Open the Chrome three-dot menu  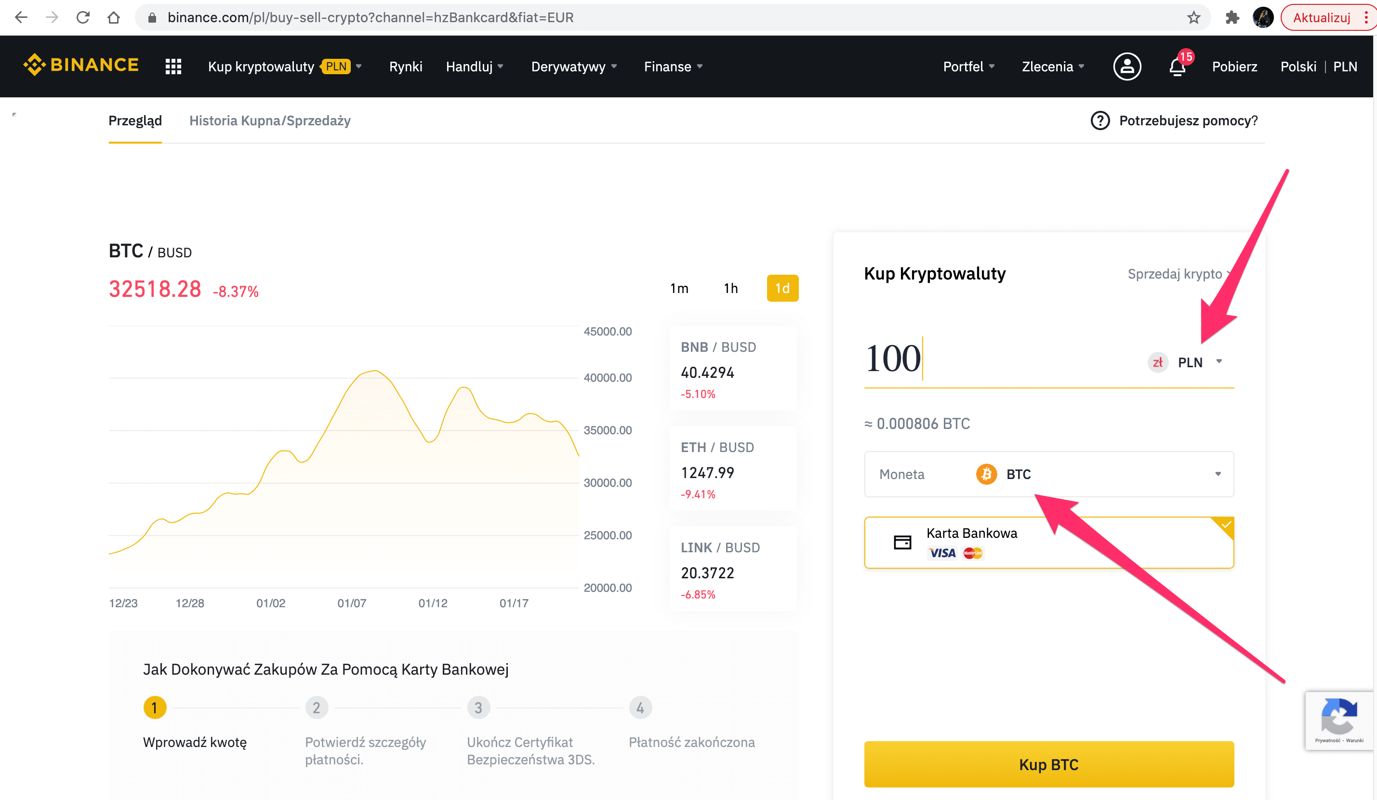point(1366,17)
